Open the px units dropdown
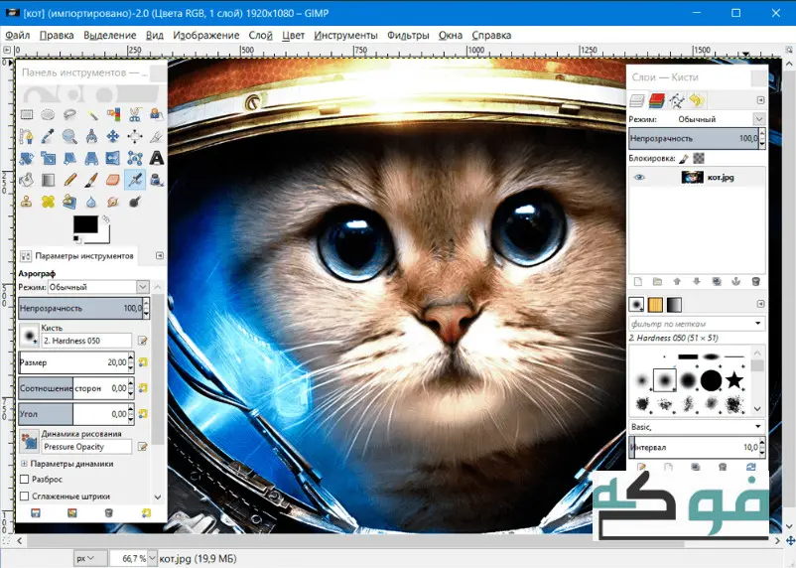This screenshot has height=568, width=796. [90, 558]
